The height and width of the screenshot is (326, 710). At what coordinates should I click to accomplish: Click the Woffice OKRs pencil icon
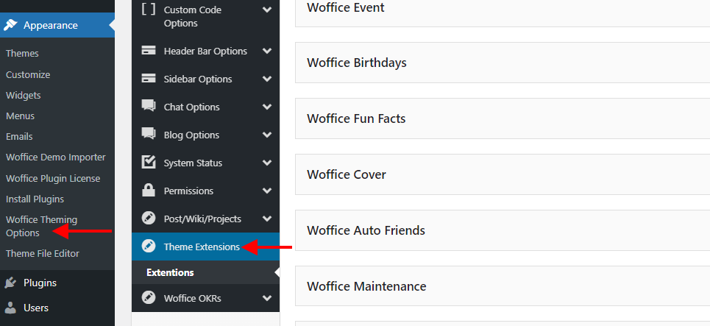(x=149, y=298)
